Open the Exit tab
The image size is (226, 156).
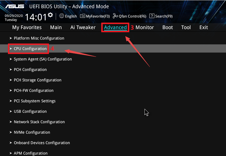[x=204, y=27]
